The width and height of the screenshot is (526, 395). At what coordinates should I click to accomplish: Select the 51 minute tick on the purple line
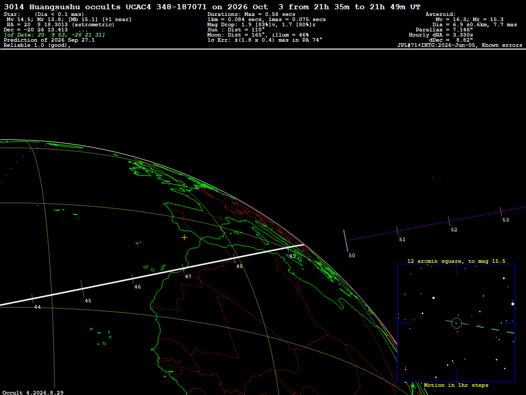(x=397, y=231)
